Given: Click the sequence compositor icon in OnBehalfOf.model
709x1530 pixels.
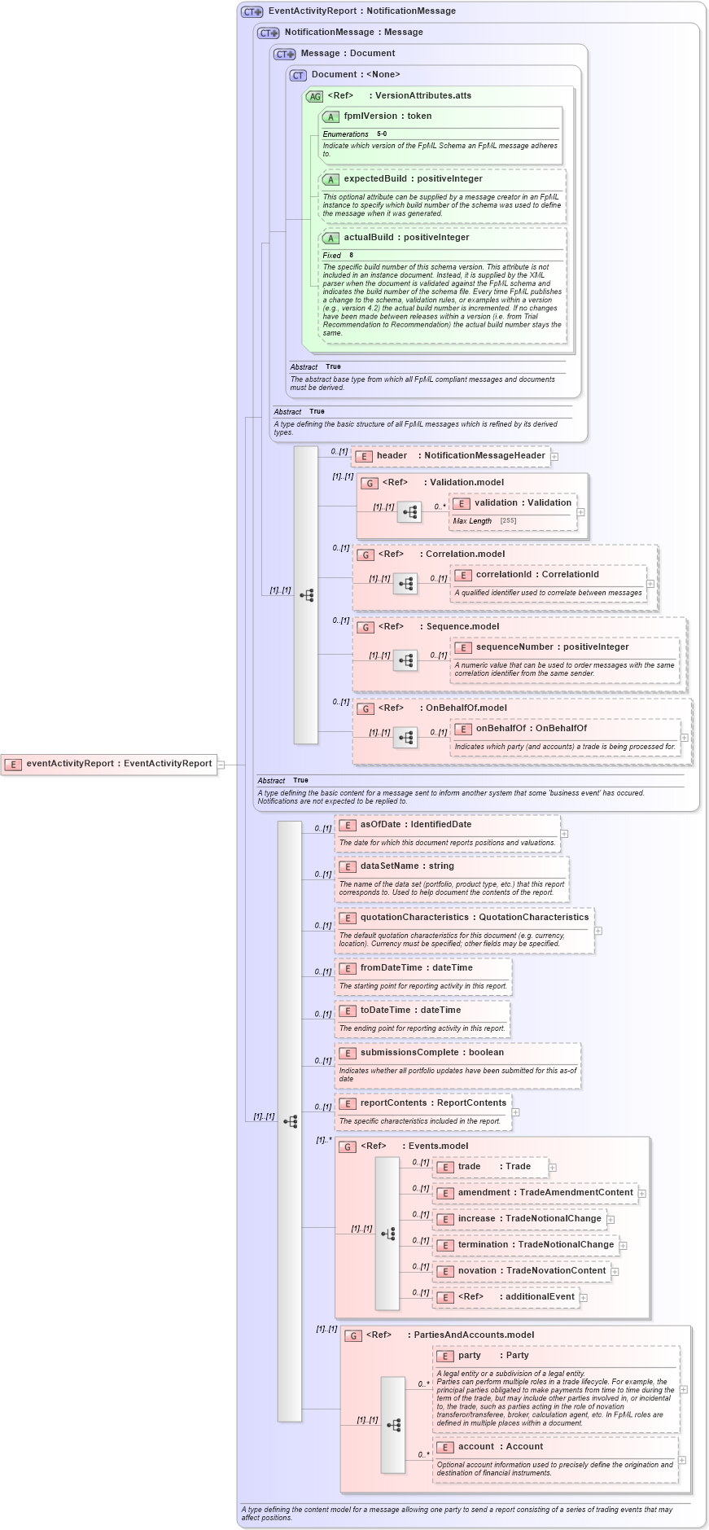Looking at the screenshot, I should click(405, 738).
